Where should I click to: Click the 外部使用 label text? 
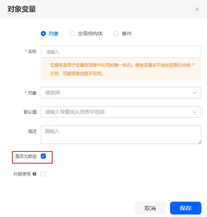[x=22, y=174]
